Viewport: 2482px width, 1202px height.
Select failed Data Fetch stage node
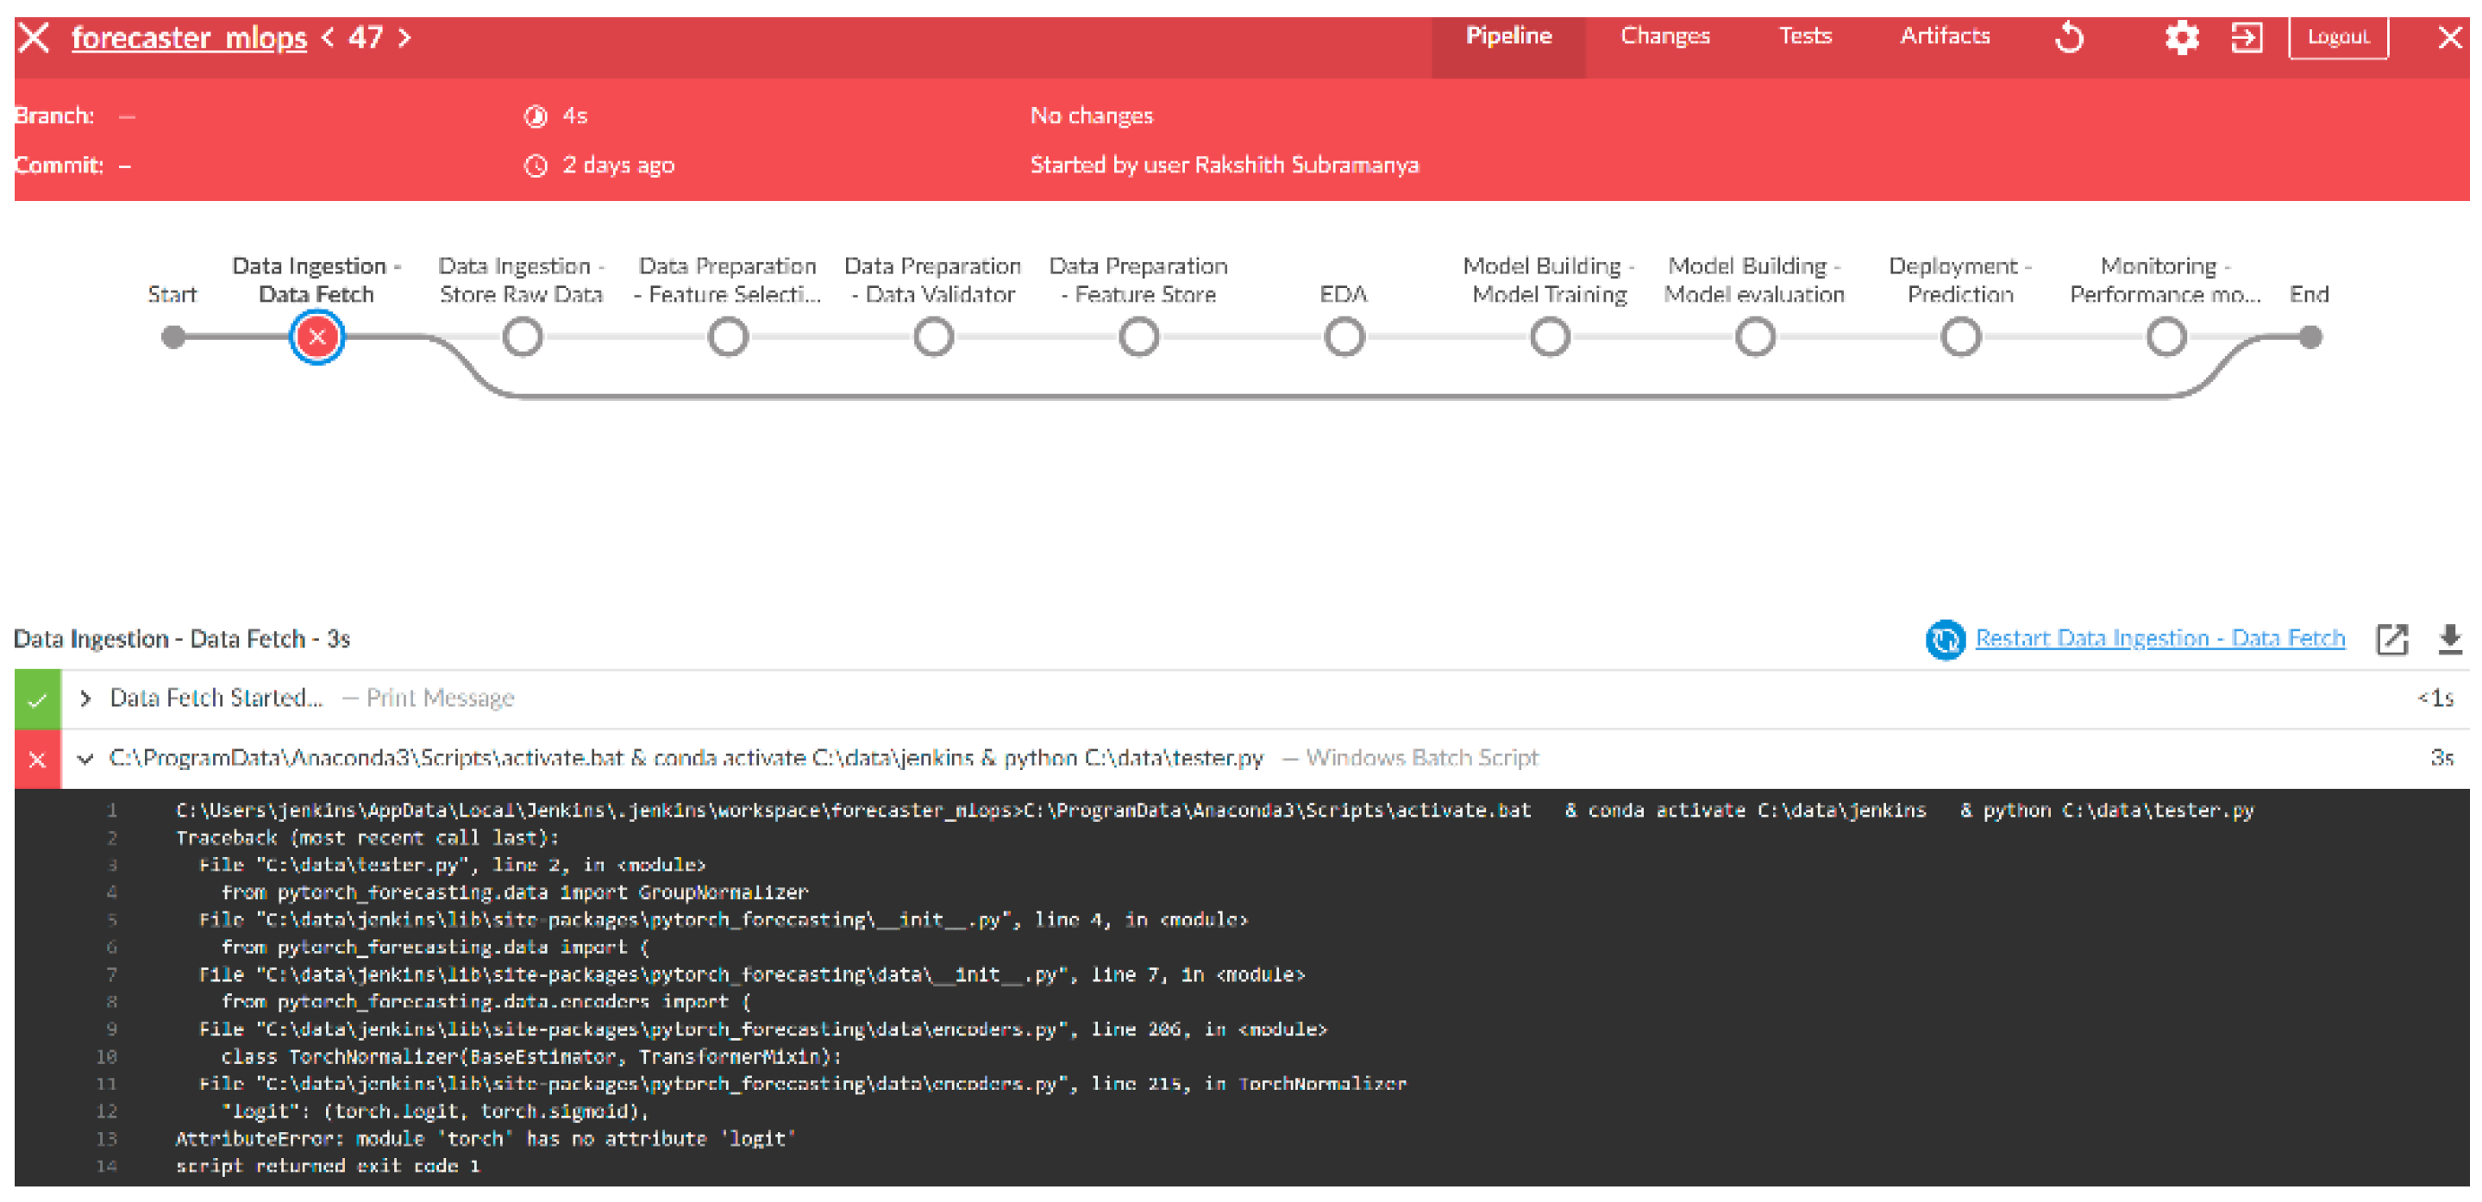(x=317, y=337)
